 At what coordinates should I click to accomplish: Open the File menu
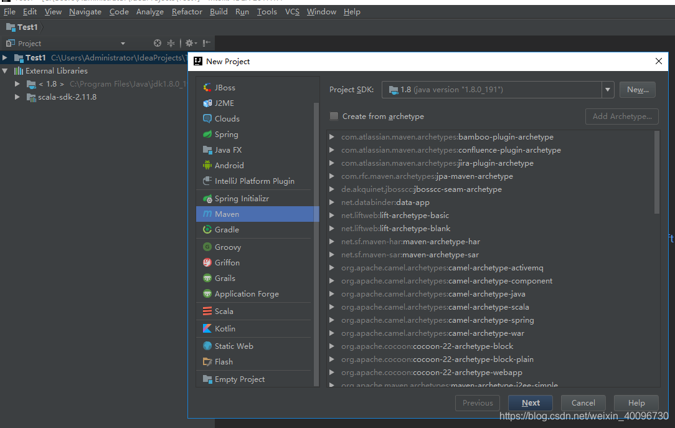point(9,12)
